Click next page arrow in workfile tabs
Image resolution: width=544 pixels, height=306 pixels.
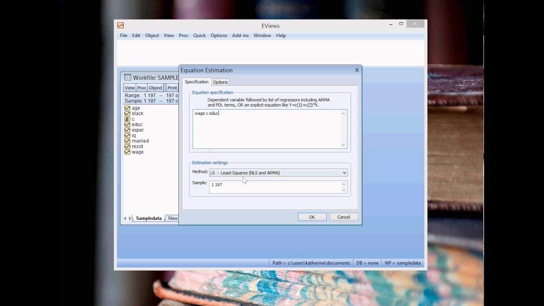coord(130,218)
